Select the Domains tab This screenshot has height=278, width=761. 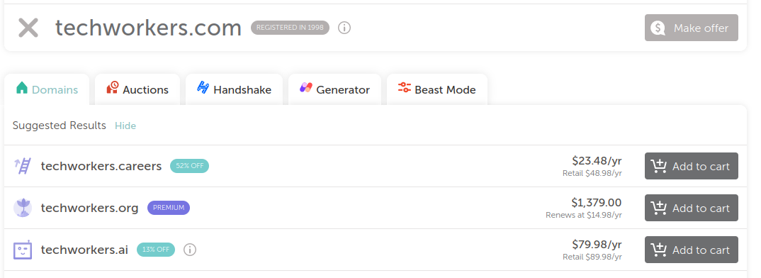pyautogui.click(x=47, y=89)
